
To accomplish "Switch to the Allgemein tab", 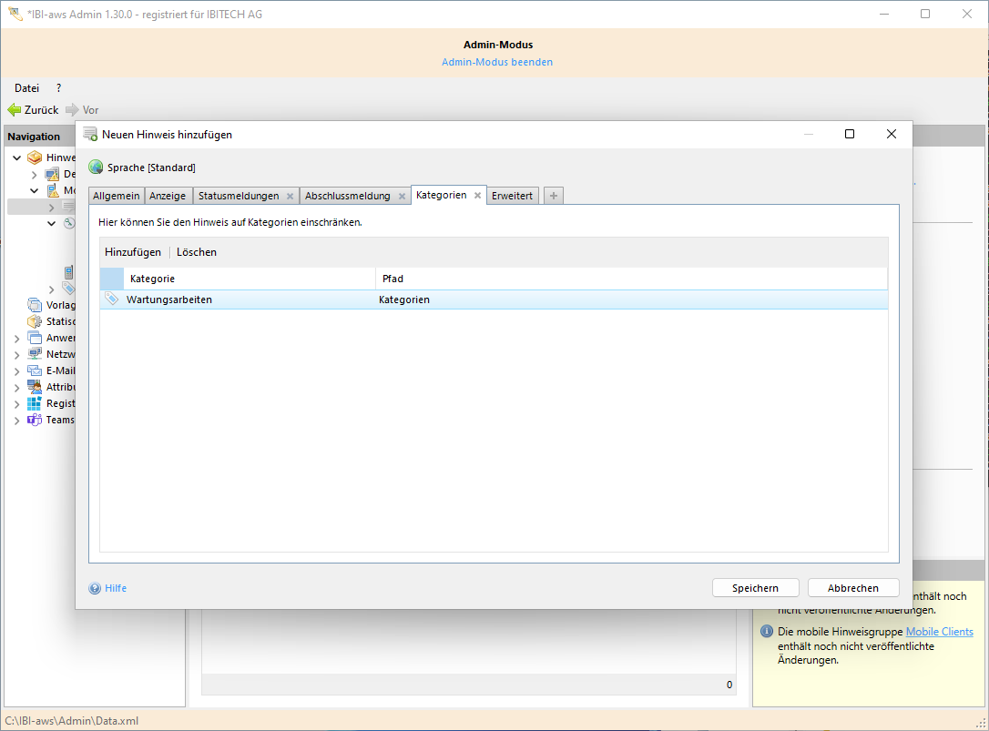I will [117, 196].
